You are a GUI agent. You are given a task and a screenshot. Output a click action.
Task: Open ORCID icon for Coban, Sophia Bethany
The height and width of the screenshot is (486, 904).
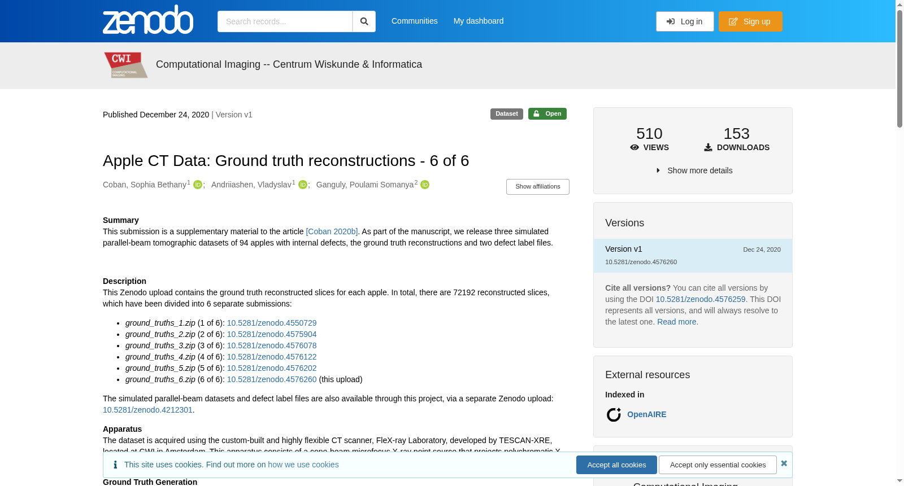point(198,185)
